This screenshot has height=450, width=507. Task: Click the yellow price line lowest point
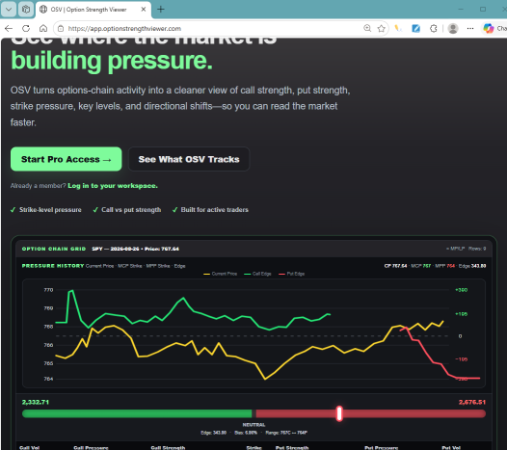coord(265,379)
